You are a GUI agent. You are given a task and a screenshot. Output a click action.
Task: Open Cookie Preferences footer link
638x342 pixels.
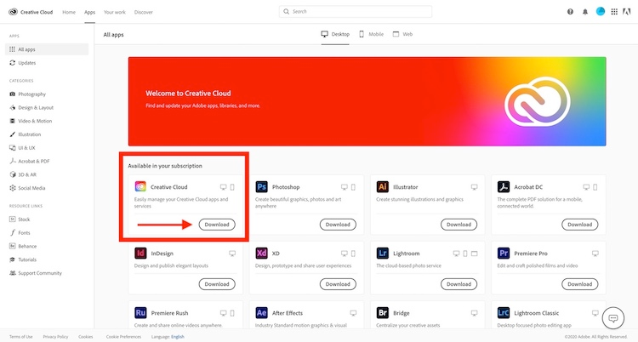click(123, 337)
